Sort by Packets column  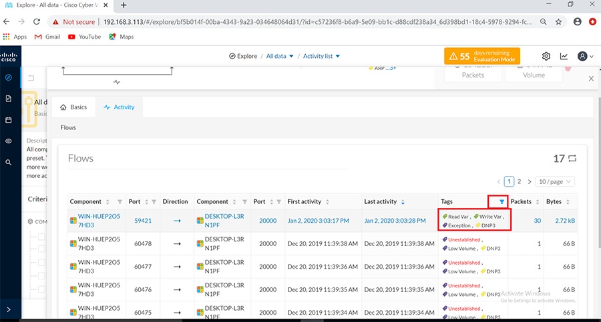point(538,202)
